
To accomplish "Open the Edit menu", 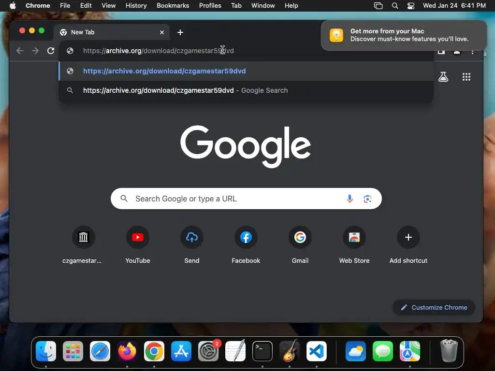I will [86, 6].
